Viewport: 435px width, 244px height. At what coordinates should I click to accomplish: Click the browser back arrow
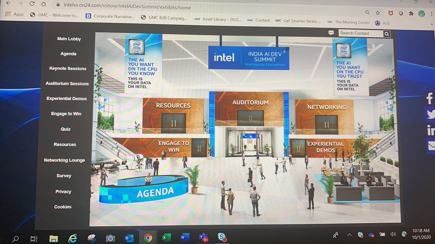pyautogui.click(x=9, y=3)
